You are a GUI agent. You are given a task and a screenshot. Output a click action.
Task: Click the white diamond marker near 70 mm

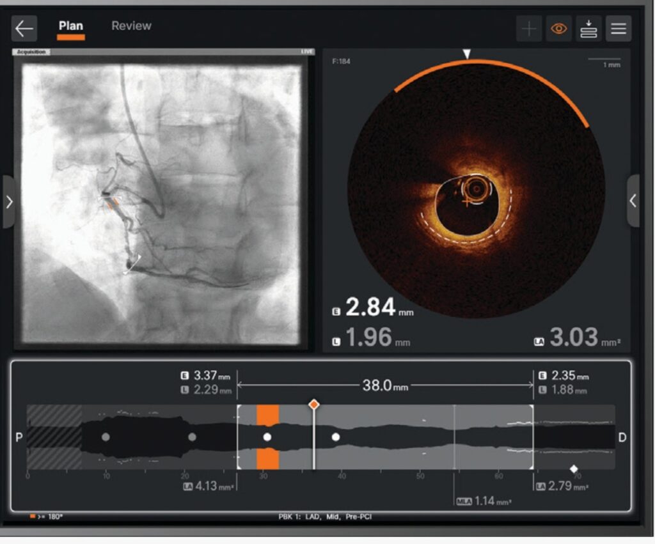coord(574,469)
